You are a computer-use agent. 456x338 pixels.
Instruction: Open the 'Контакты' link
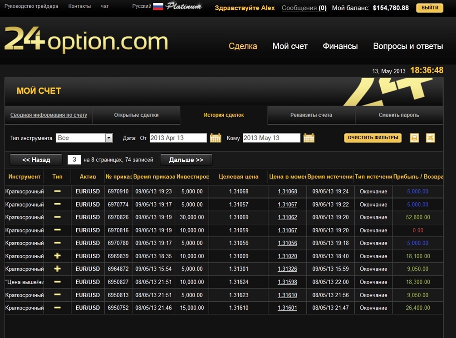click(x=79, y=6)
